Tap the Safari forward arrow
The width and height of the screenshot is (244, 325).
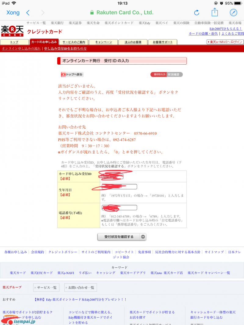43,13
